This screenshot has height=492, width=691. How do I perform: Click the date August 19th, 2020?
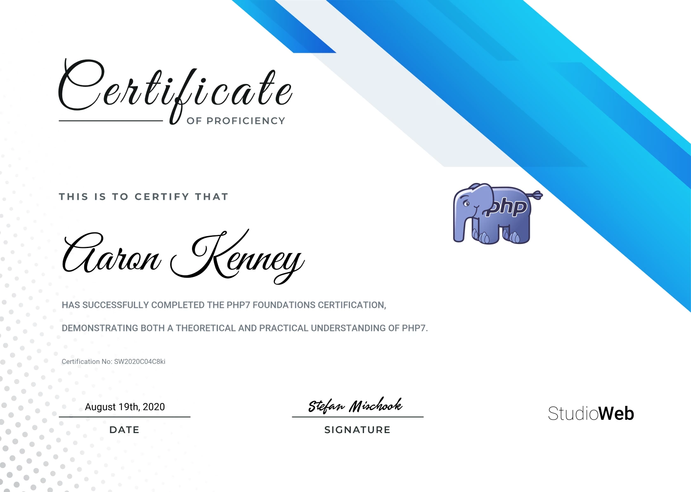pos(125,407)
